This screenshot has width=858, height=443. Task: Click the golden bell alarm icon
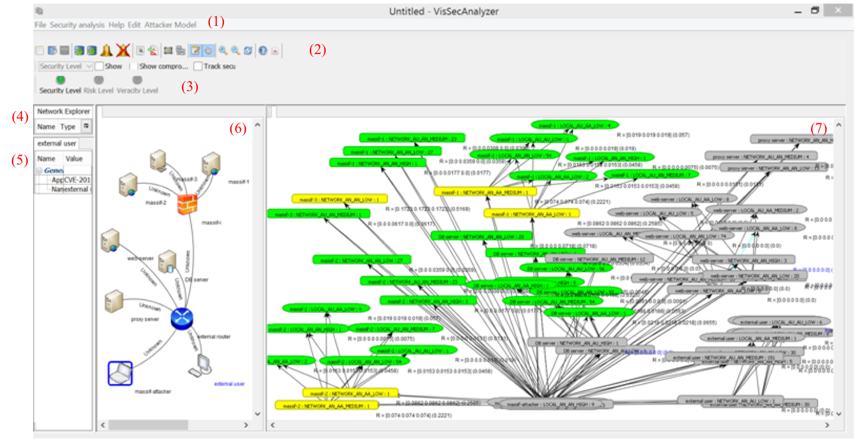pos(106,51)
